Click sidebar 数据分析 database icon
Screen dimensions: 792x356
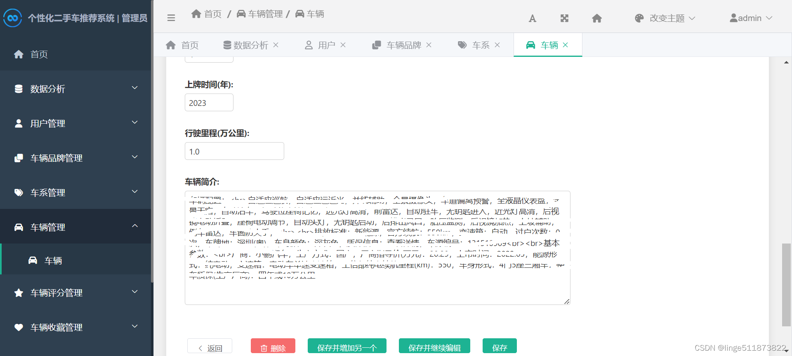pos(19,89)
